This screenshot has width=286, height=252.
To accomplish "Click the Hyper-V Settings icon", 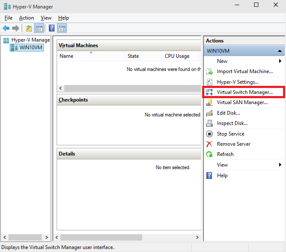I will 209,82.
